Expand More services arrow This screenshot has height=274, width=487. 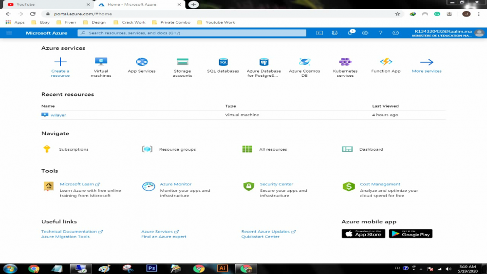(x=427, y=62)
